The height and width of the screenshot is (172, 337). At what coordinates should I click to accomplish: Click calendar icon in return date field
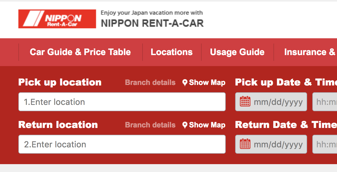tap(245, 144)
